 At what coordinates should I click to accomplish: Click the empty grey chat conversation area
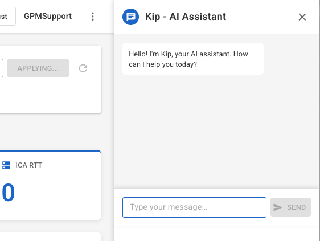click(216, 130)
